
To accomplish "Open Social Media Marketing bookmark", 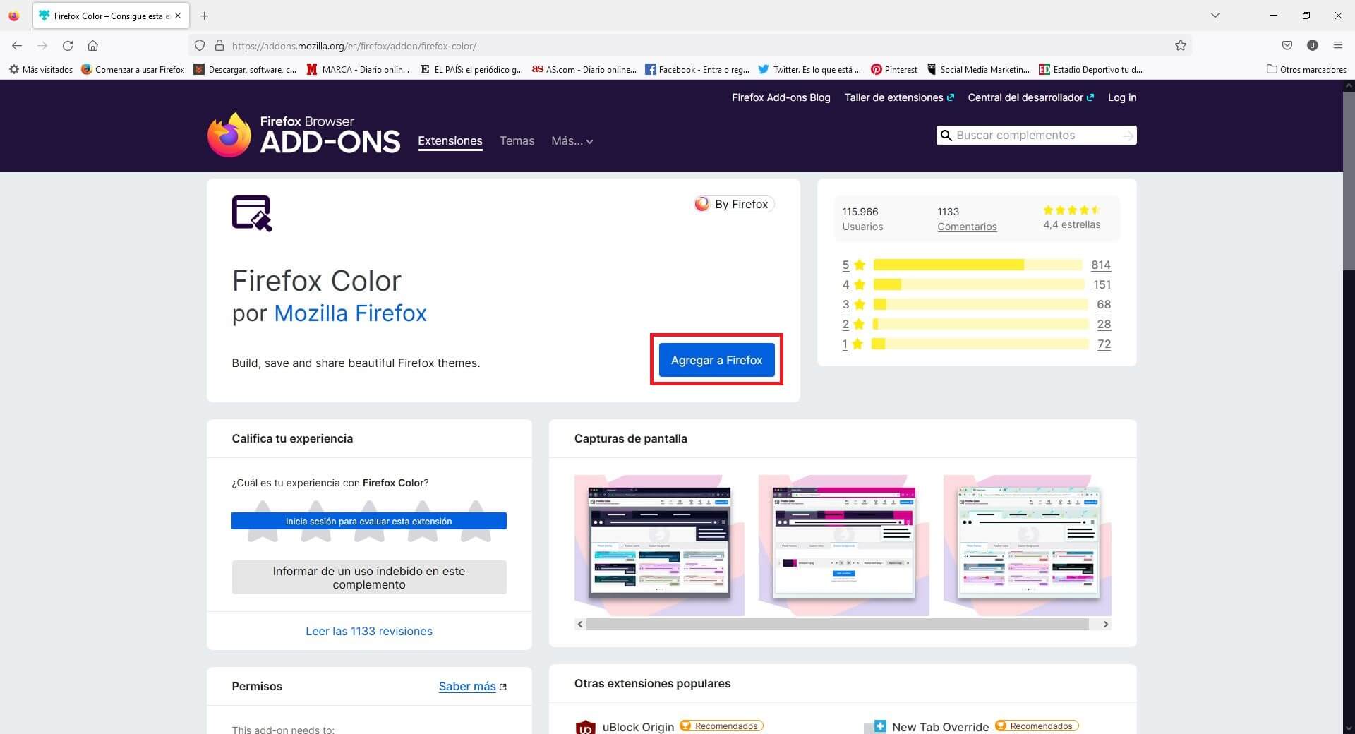I will click(x=978, y=69).
